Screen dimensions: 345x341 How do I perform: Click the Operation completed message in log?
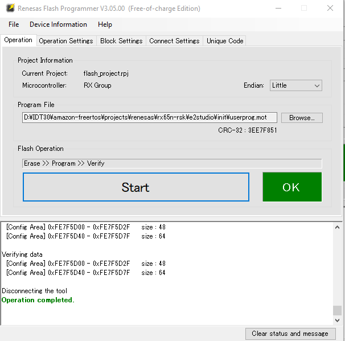[38, 300]
